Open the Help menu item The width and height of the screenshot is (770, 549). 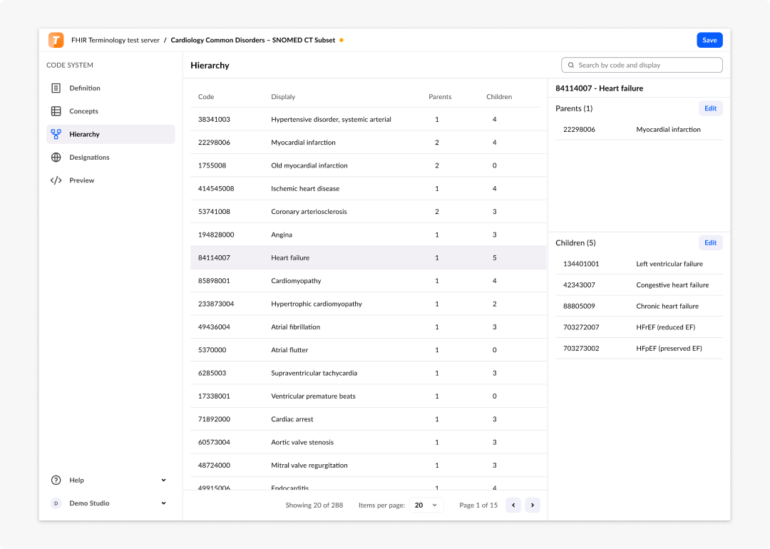point(111,481)
